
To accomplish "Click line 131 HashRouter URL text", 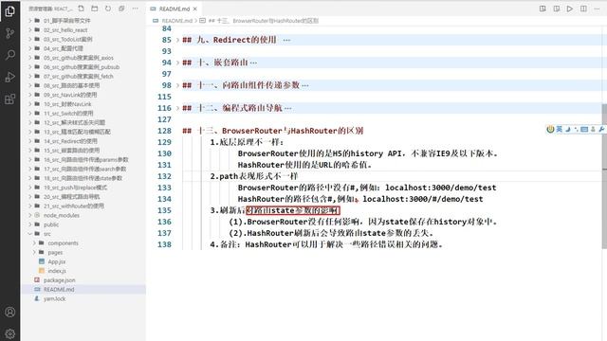I will point(304,165).
